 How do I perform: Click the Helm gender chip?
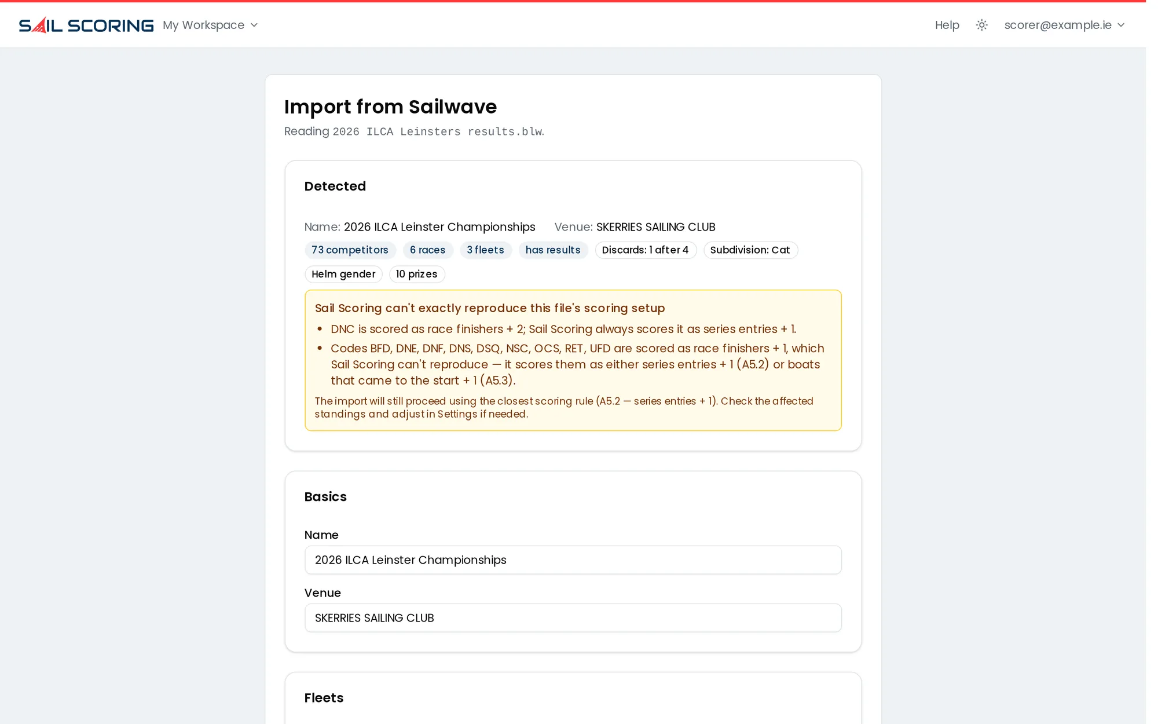343,275
